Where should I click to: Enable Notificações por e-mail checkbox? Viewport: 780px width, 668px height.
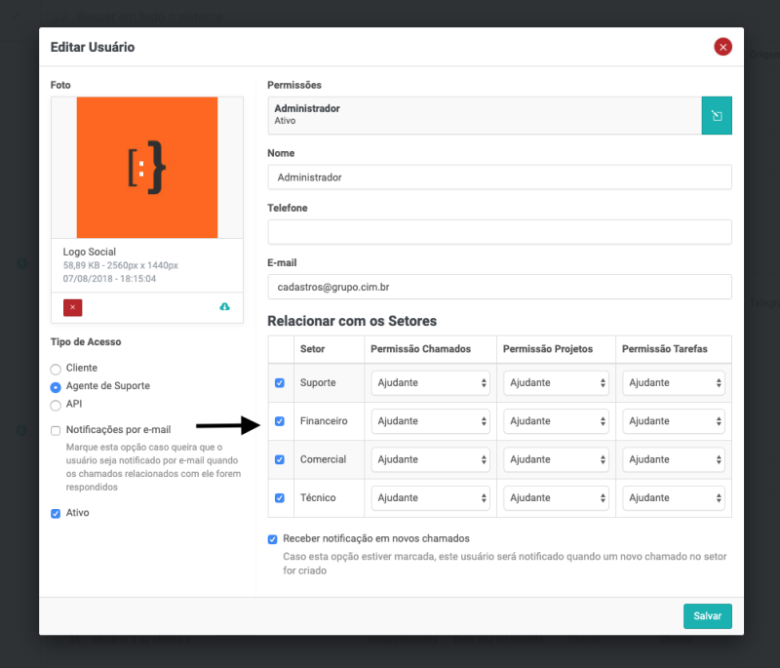point(56,430)
